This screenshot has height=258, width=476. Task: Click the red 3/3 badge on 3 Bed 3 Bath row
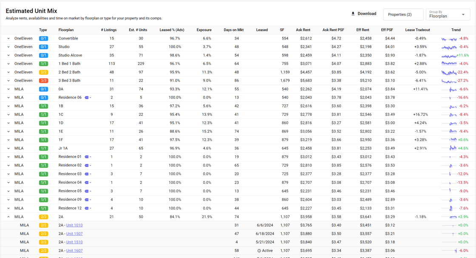click(43, 81)
